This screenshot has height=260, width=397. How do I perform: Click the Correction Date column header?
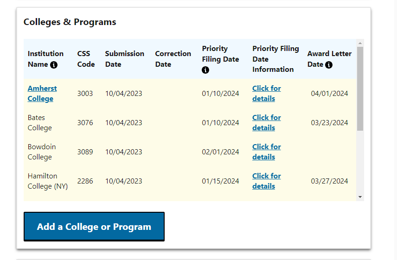coord(173,59)
